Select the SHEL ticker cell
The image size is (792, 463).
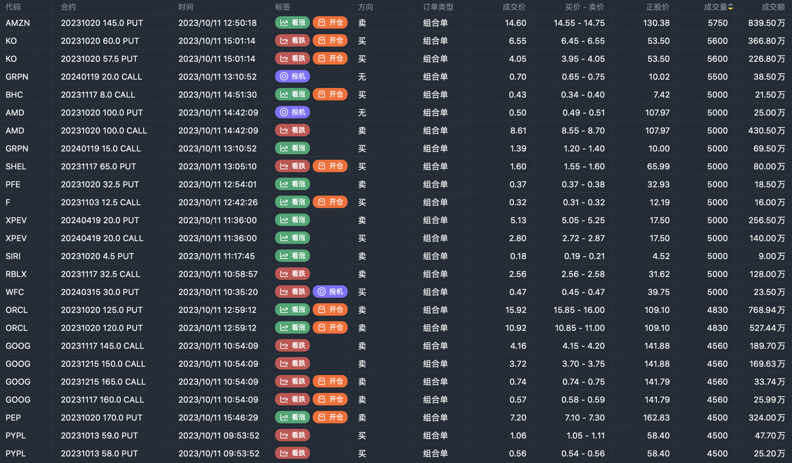tap(16, 167)
